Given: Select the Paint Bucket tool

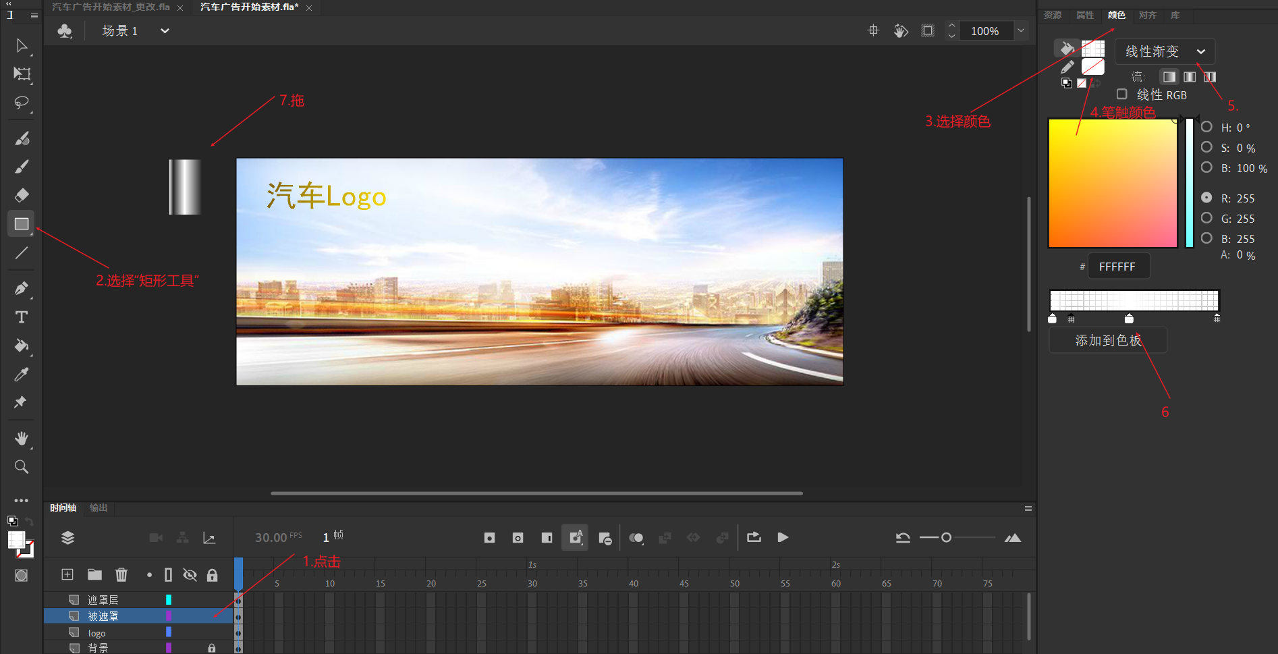Looking at the screenshot, I should [22, 346].
